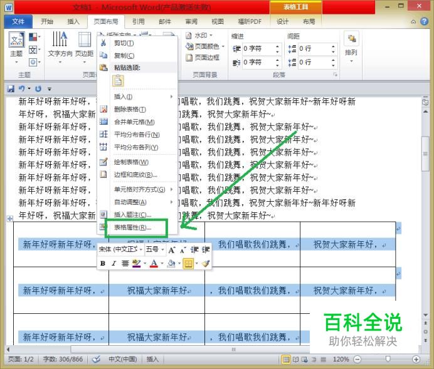Click the 页面边框 button
This screenshot has height=369, width=434.
click(x=203, y=58)
